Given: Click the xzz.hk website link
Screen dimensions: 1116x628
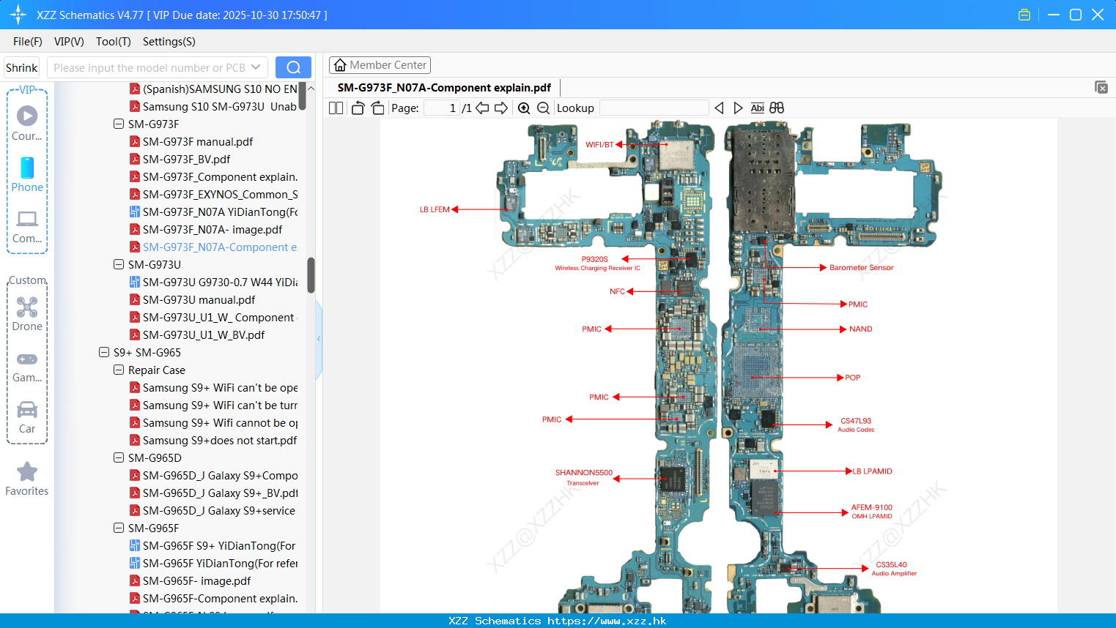Looking at the screenshot, I should tap(607, 621).
